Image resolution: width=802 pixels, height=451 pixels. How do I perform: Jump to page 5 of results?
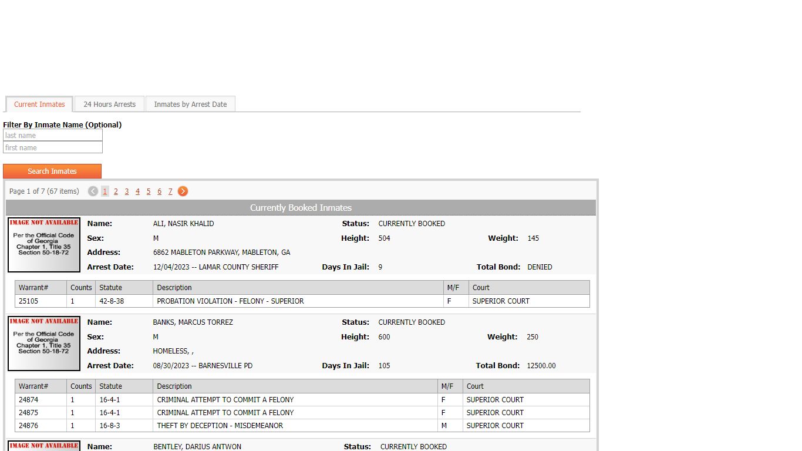[x=149, y=191]
